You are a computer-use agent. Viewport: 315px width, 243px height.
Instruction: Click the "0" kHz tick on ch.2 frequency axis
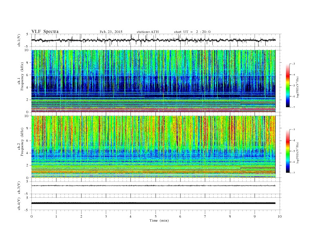28,178
